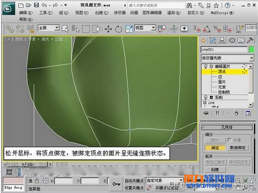Collapse the 几何体 rollout header
The width and height of the screenshot is (258, 193).
(227, 127)
